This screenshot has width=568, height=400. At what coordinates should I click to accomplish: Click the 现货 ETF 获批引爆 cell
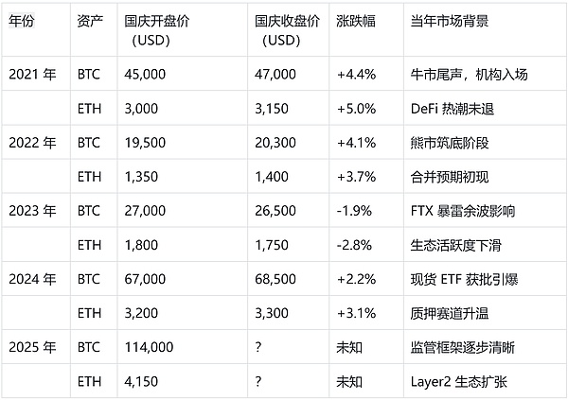click(464, 280)
